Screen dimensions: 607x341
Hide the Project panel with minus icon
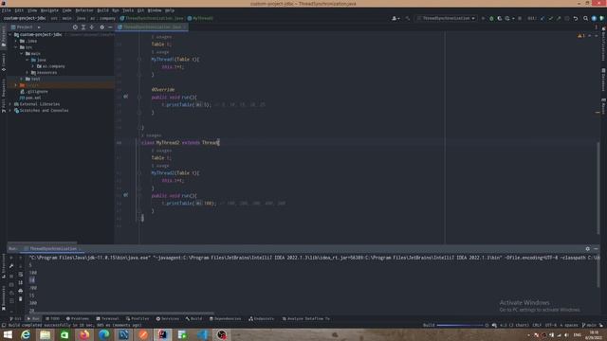110,27
